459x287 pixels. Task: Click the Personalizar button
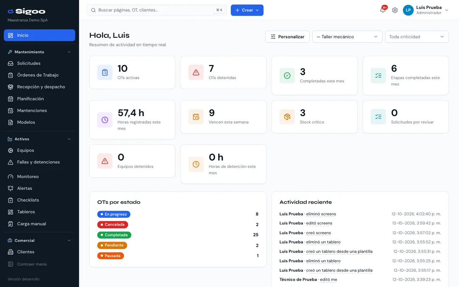tap(287, 37)
